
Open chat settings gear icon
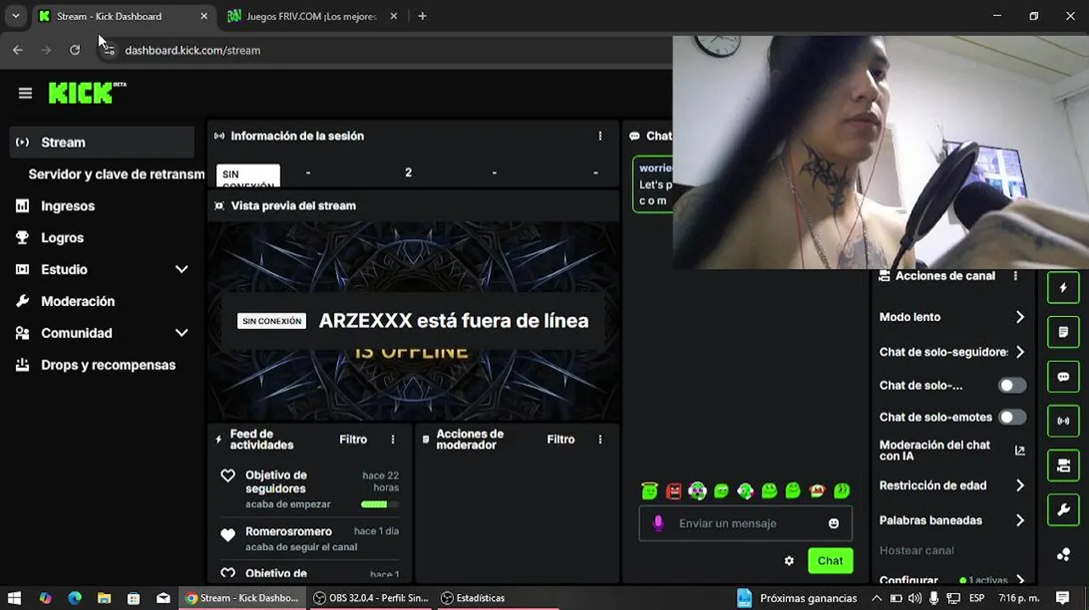pos(789,561)
